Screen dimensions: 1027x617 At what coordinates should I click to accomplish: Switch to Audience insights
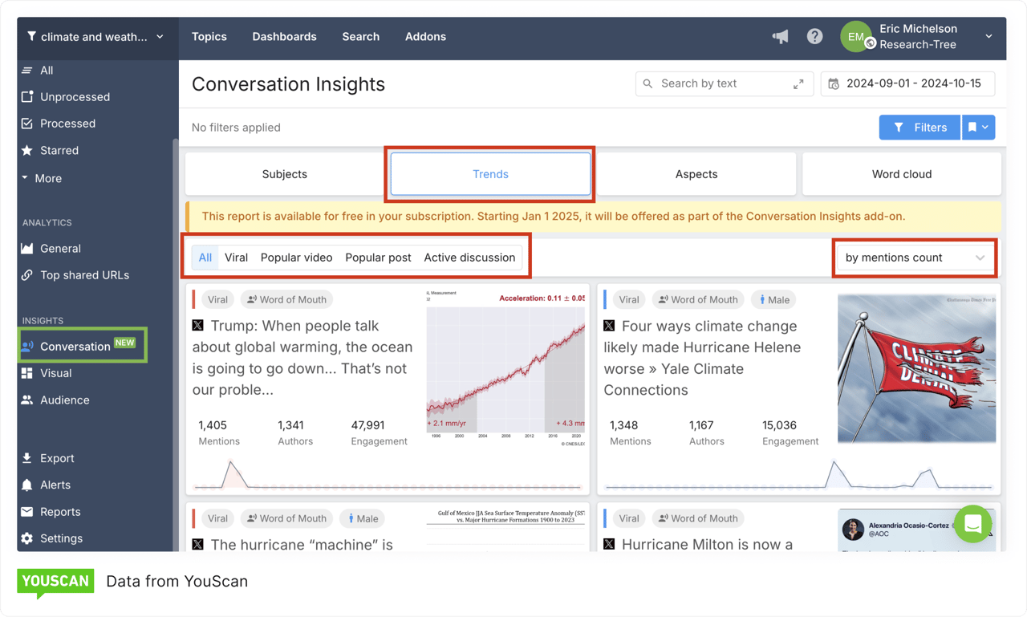pyautogui.click(x=65, y=400)
